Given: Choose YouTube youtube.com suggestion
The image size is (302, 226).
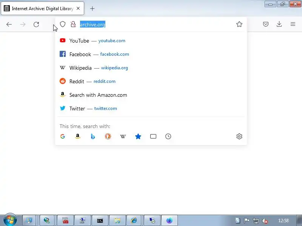Looking at the screenshot, I should pyautogui.click(x=151, y=41).
